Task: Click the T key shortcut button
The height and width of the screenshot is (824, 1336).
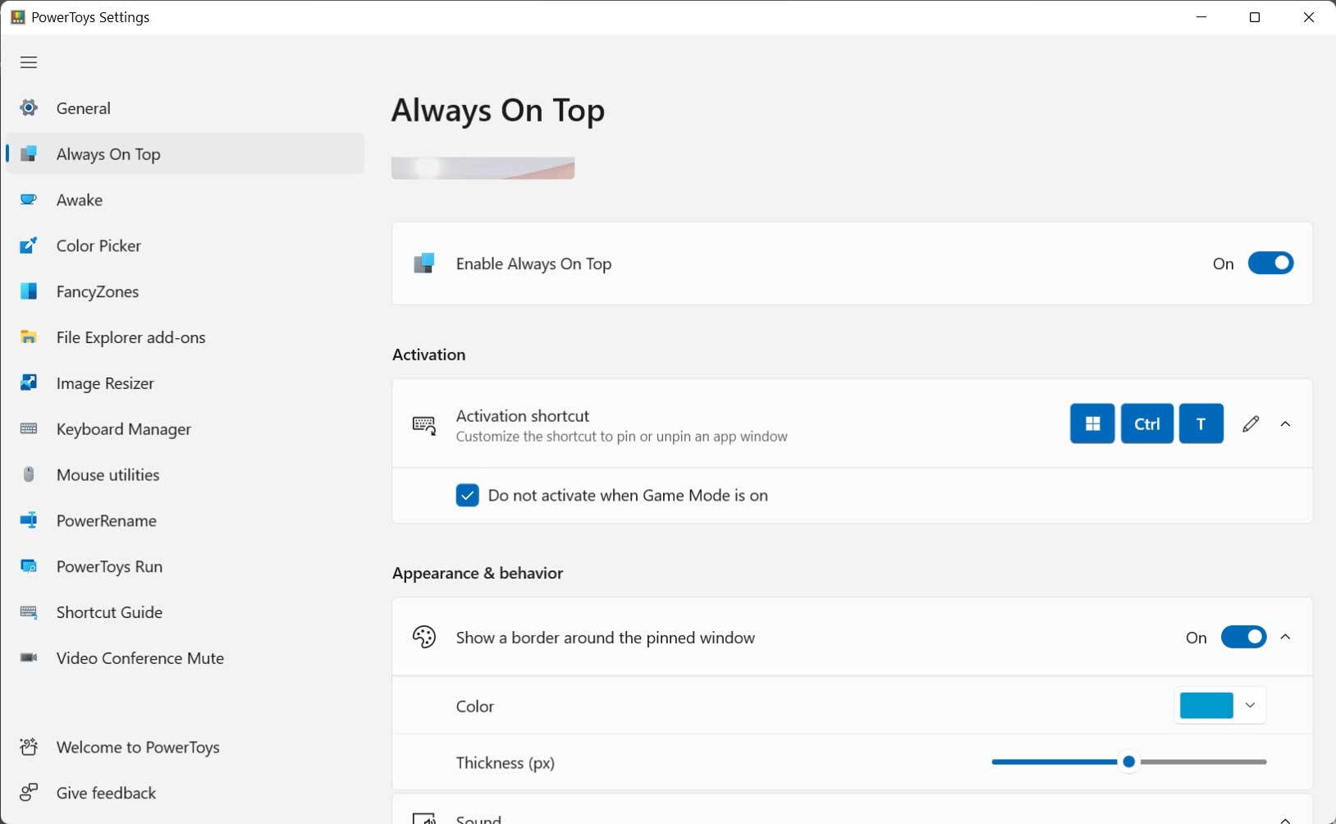Action: (1201, 423)
